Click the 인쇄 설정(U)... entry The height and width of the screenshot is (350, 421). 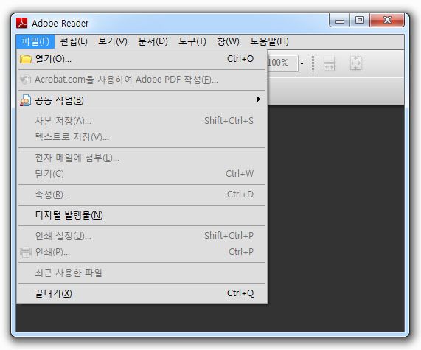[x=142, y=236]
